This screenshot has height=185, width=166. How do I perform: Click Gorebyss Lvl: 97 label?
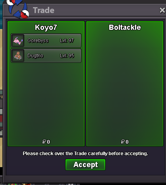click(67, 41)
